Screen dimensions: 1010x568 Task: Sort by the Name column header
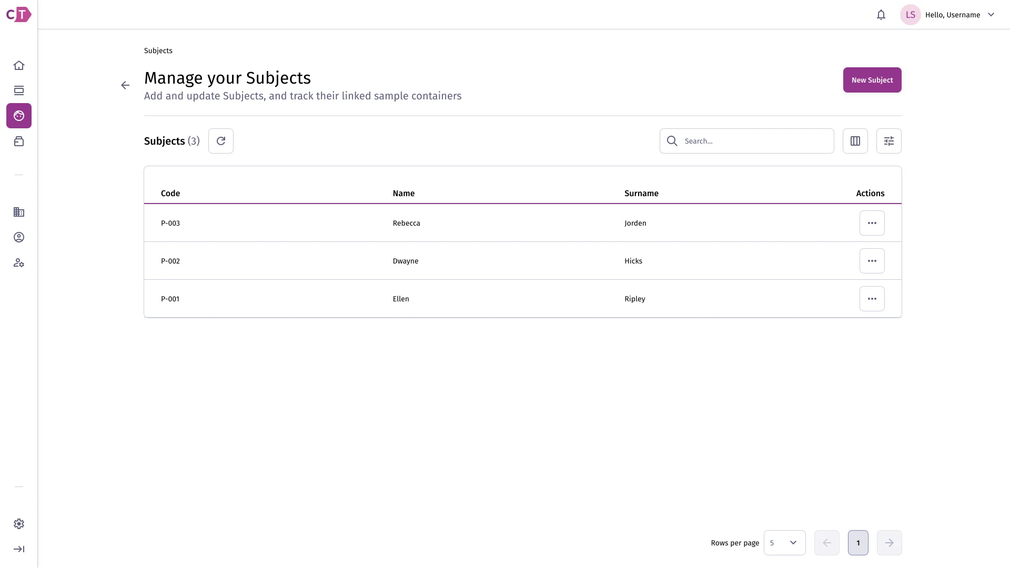pyautogui.click(x=403, y=193)
